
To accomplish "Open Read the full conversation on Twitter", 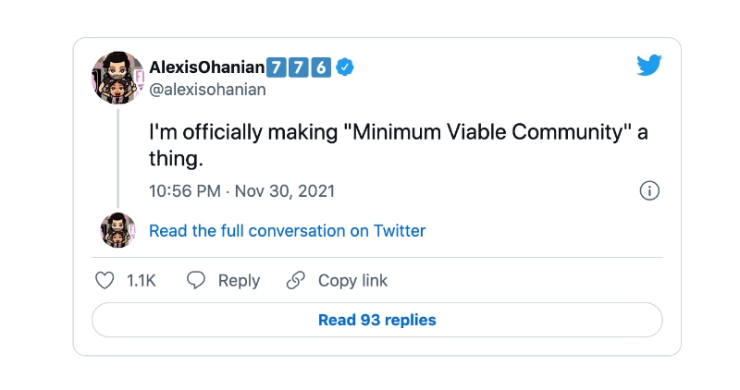I will click(x=287, y=231).
